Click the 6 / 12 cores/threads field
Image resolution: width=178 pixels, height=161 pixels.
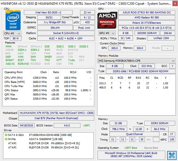pyautogui.click(x=87, y=18)
